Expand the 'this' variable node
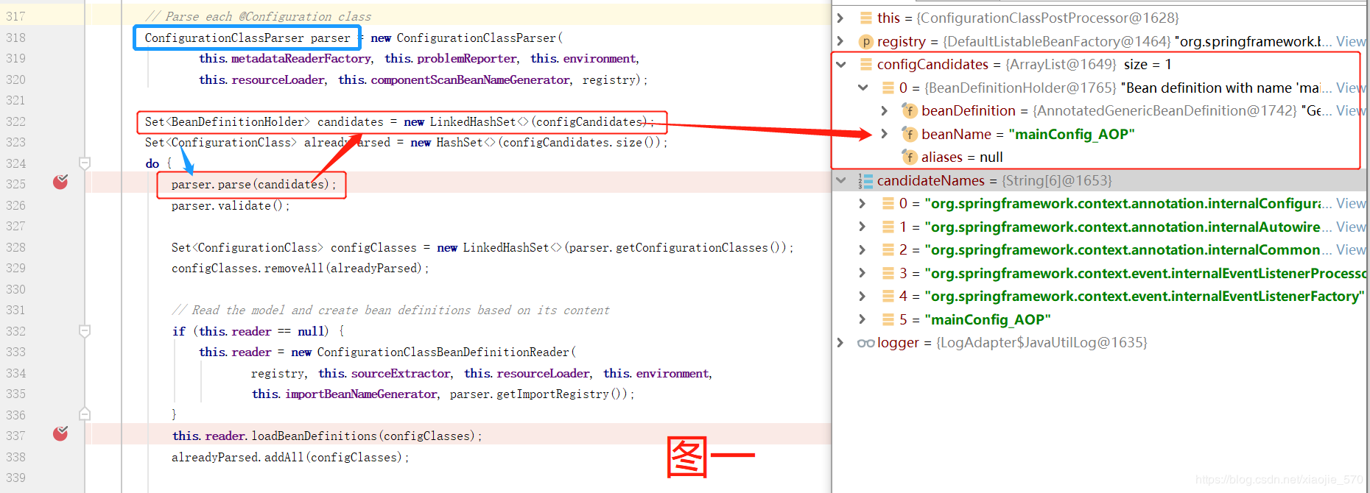This screenshot has height=493, width=1370. click(840, 18)
